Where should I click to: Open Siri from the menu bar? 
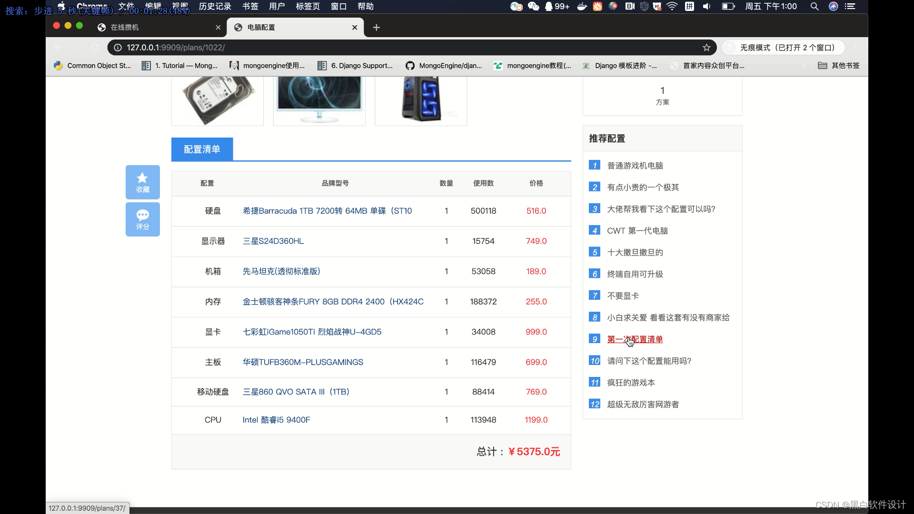coord(833,6)
